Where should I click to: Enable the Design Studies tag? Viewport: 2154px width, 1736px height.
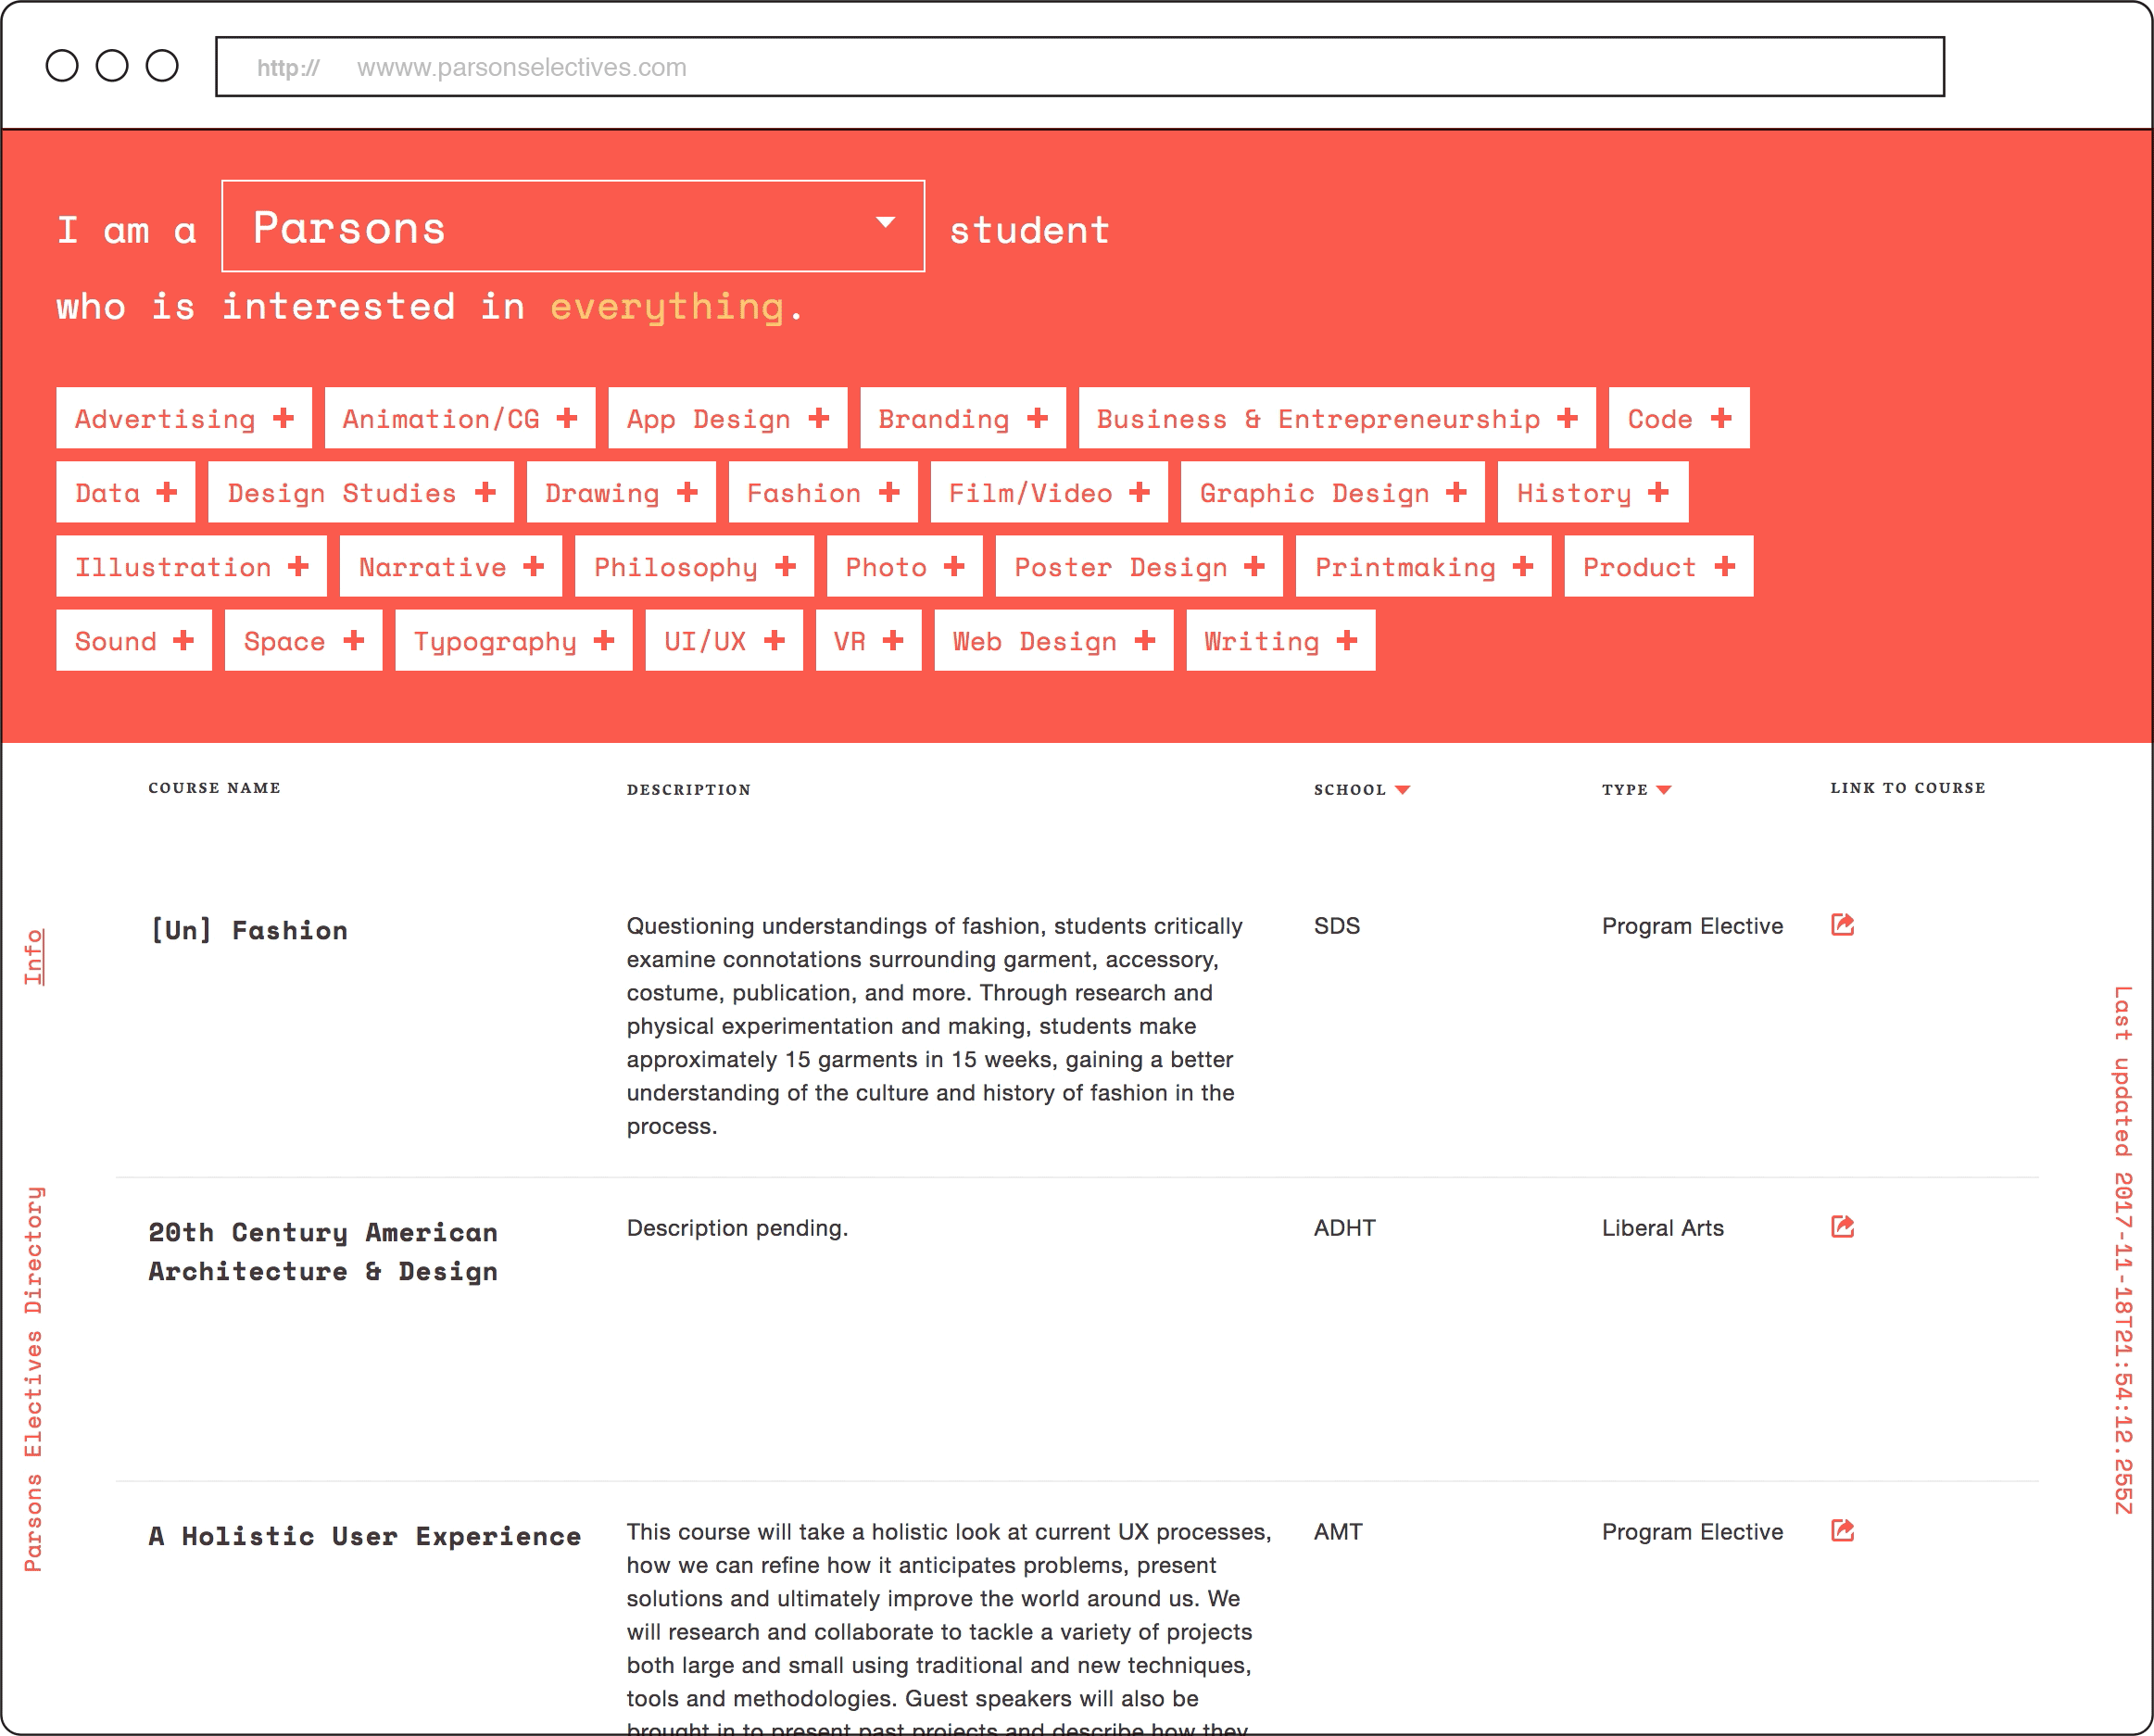point(361,492)
